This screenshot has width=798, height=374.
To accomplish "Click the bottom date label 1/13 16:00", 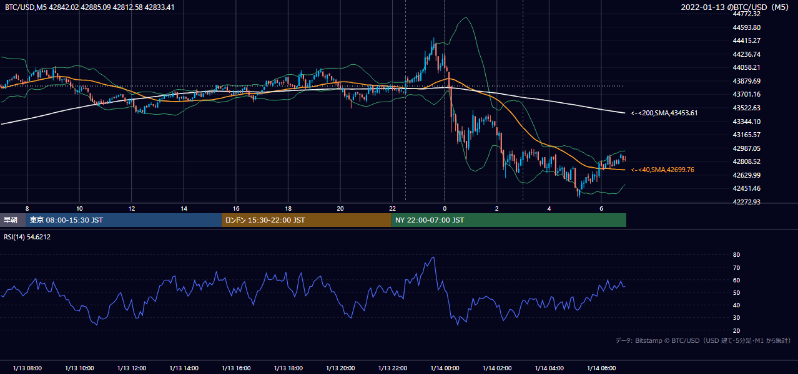I will pos(236,368).
